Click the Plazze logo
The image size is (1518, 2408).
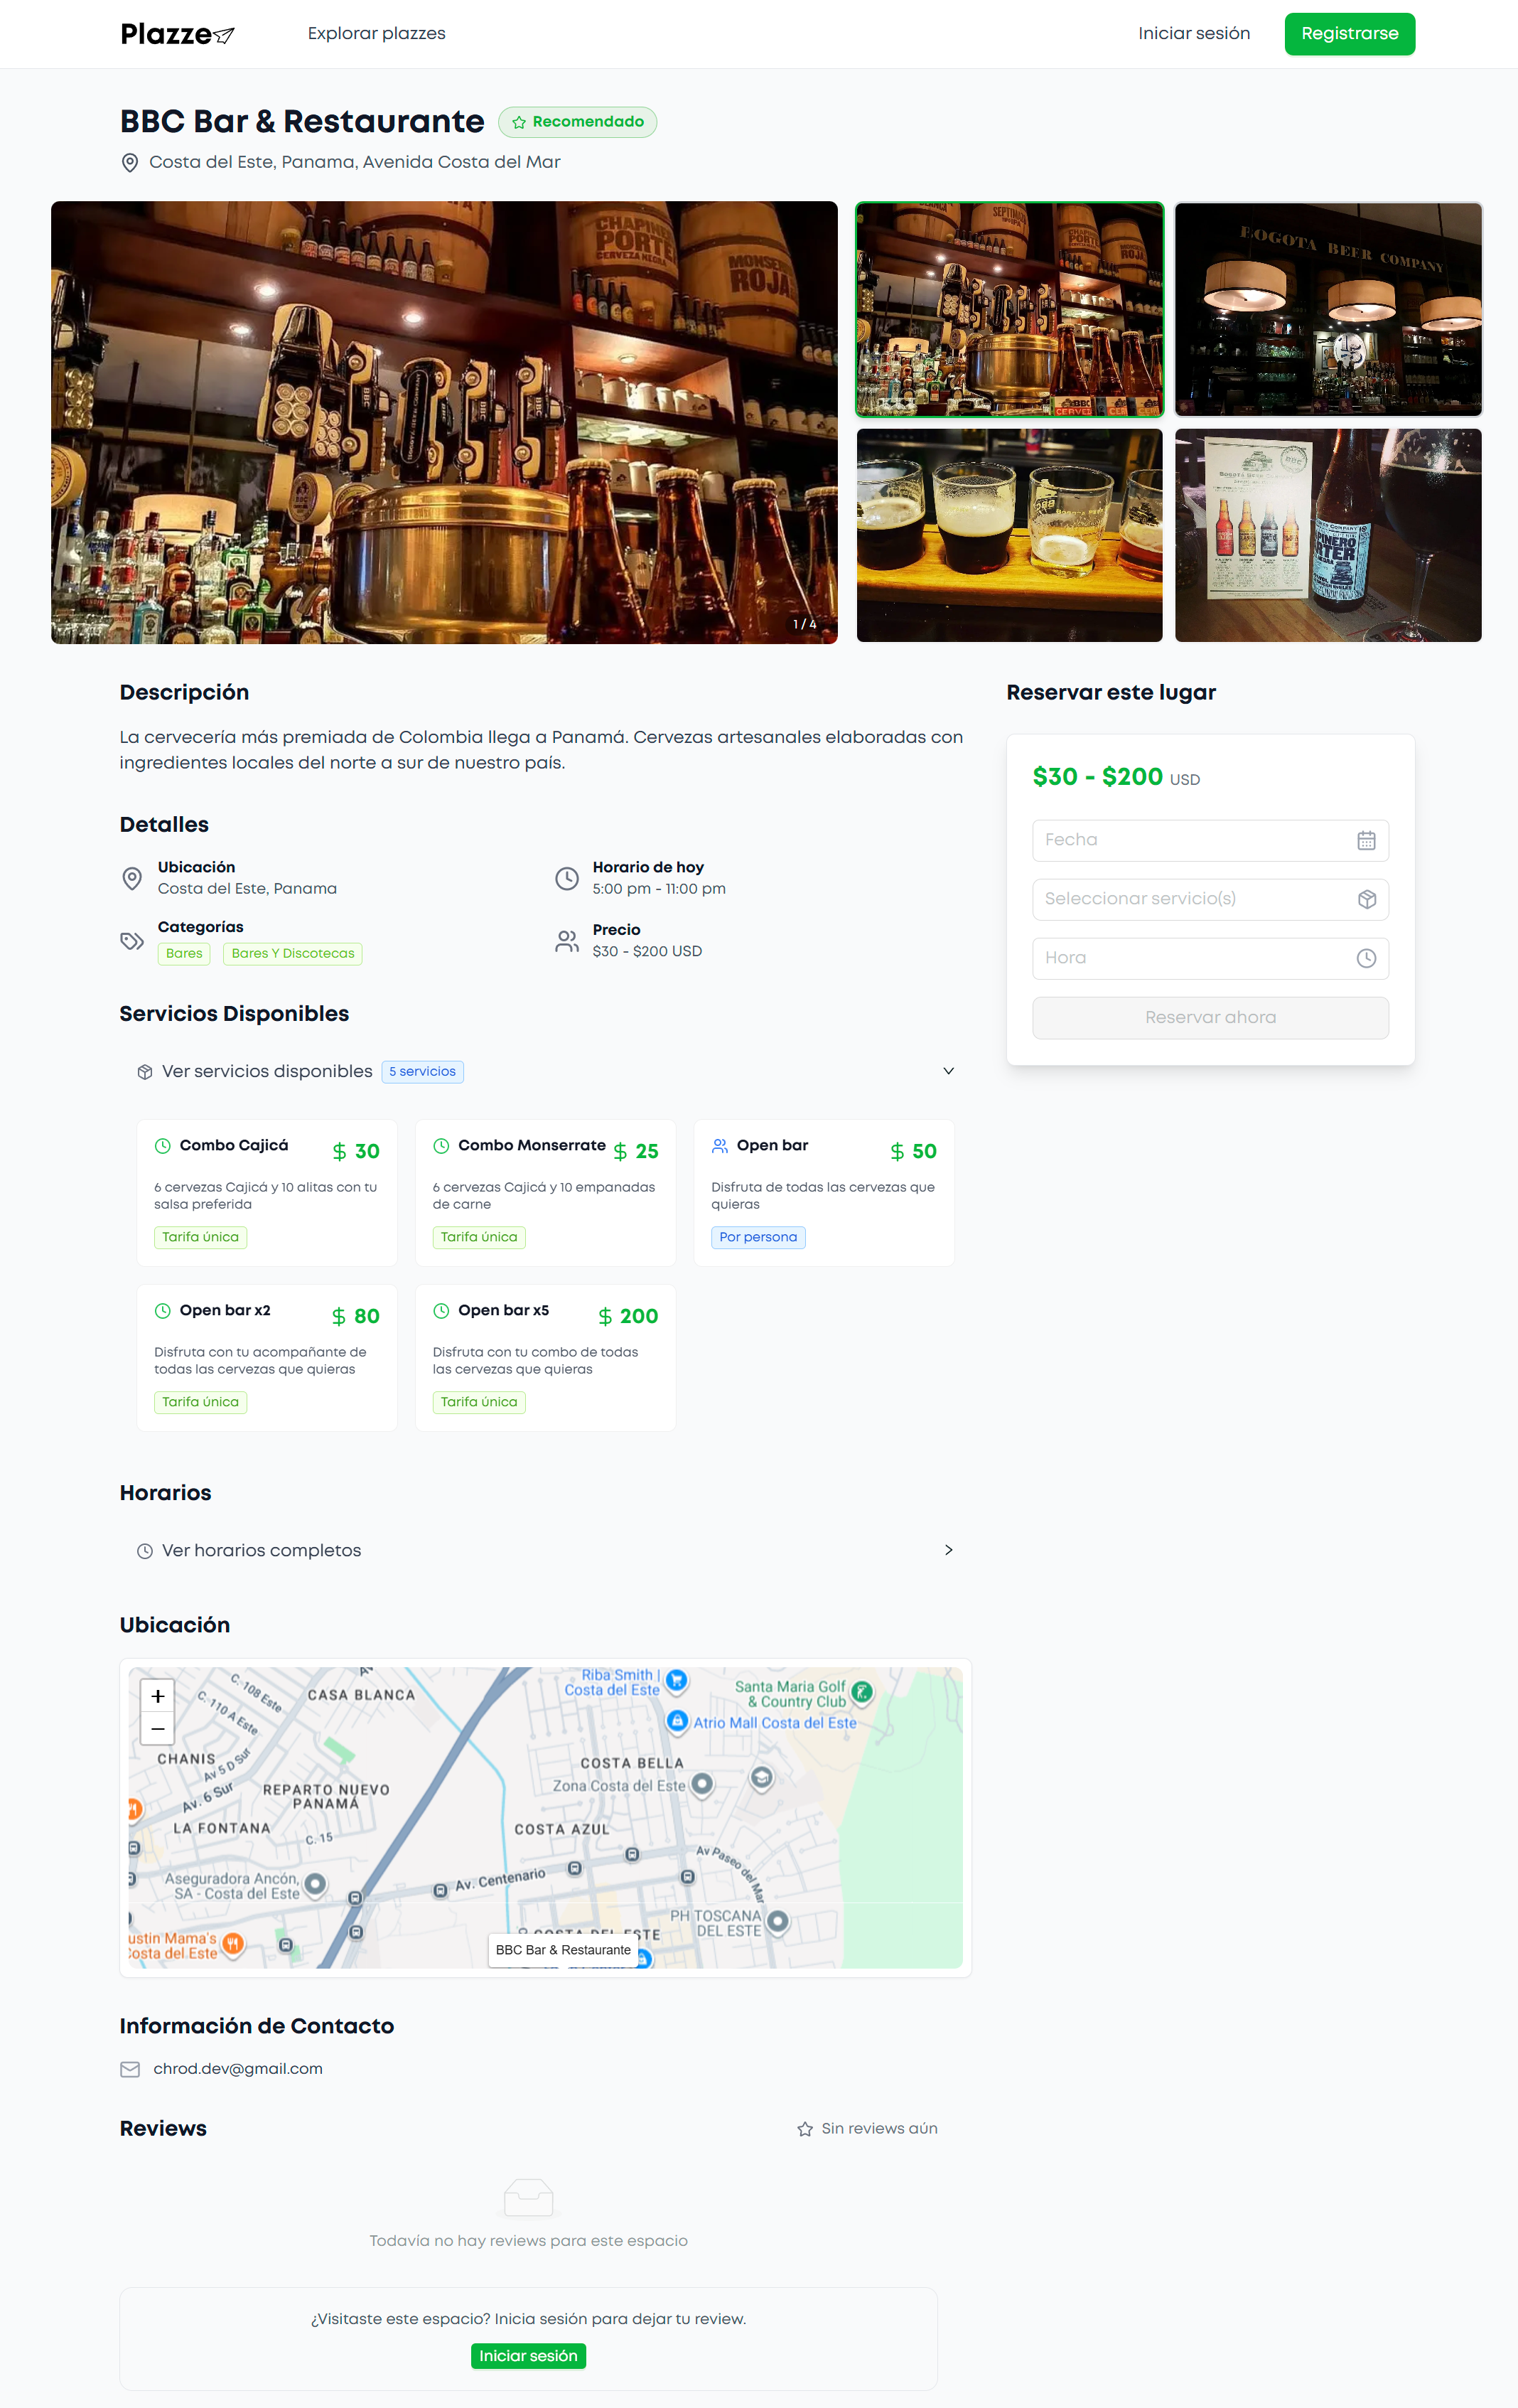(x=177, y=34)
